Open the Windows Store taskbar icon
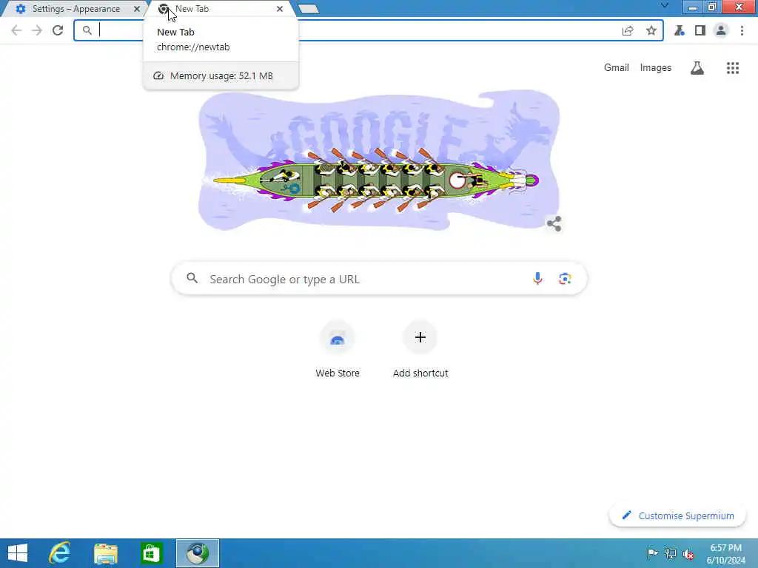This screenshot has height=568, width=758. tap(151, 553)
